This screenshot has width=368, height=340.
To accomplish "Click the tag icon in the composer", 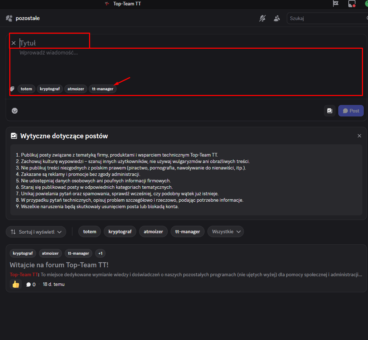I will (x=12, y=89).
